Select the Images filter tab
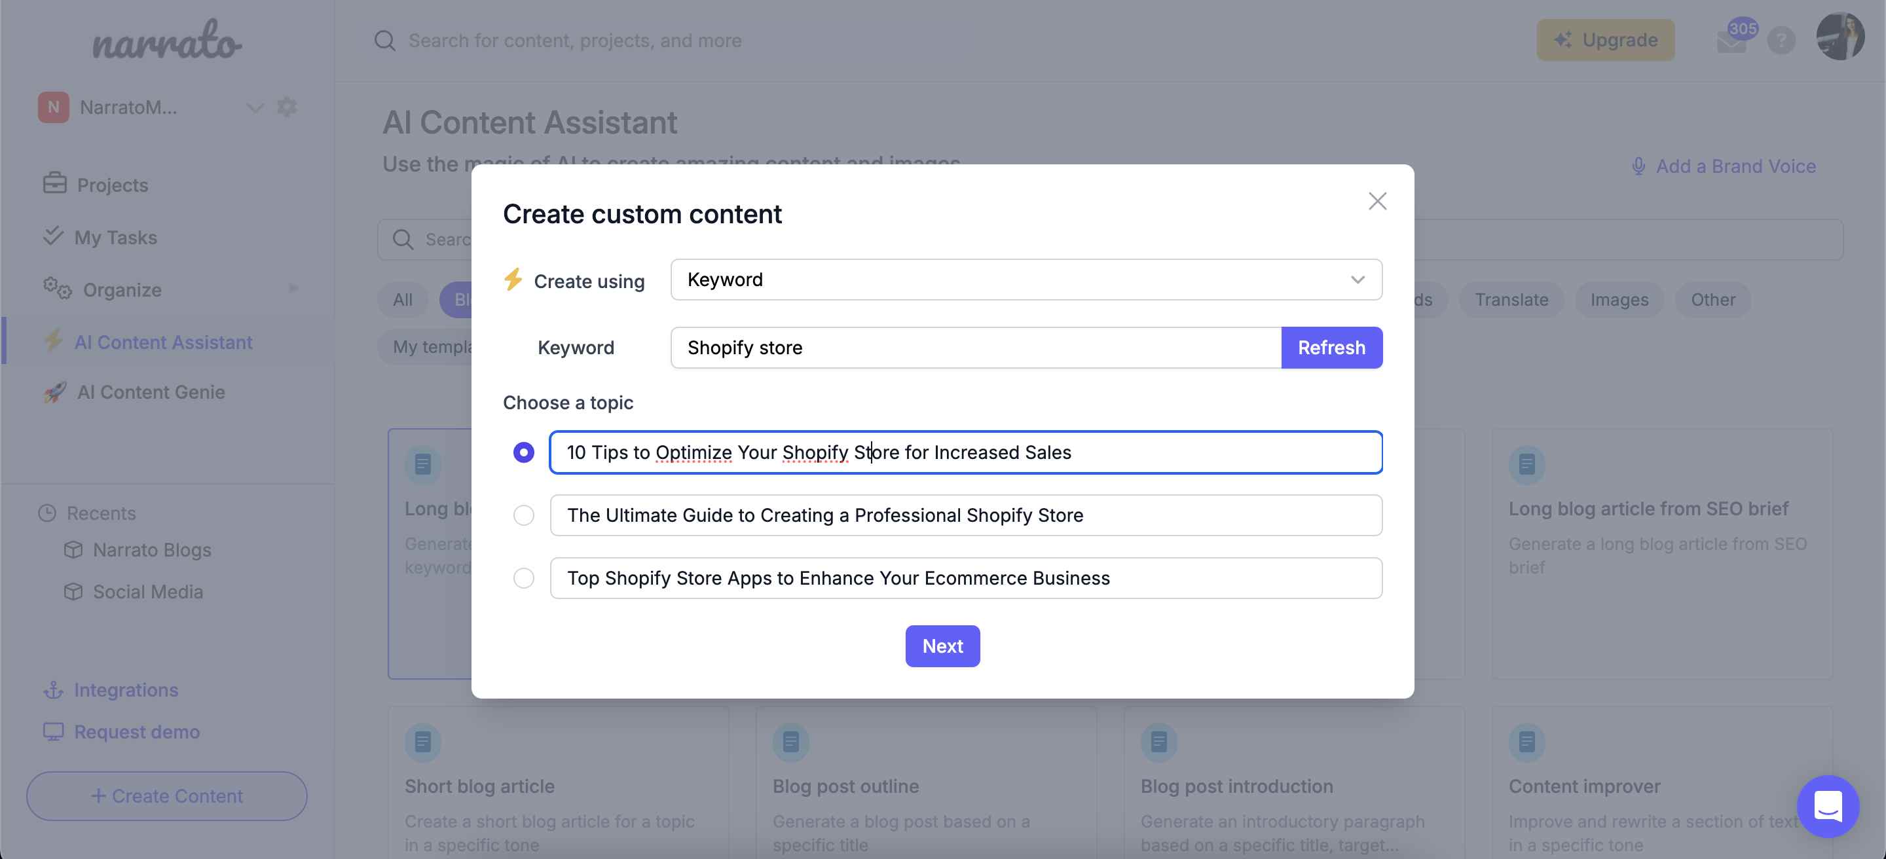The image size is (1886, 859). point(1619,300)
